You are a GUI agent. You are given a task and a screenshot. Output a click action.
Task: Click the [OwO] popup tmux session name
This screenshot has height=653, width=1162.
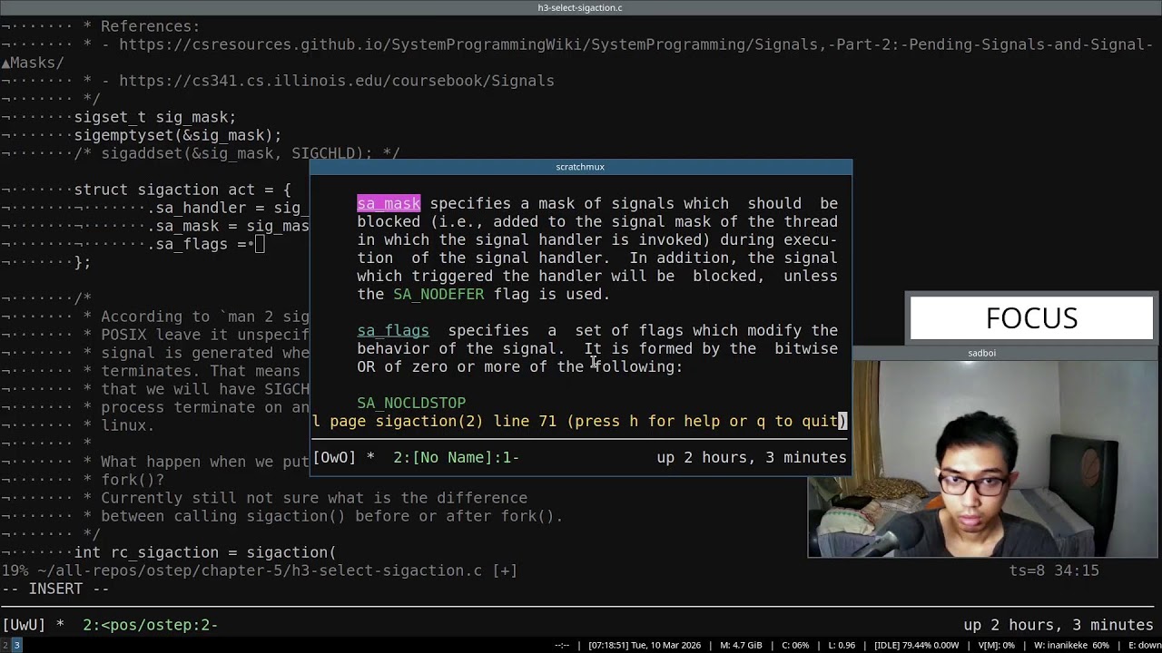[334, 458]
